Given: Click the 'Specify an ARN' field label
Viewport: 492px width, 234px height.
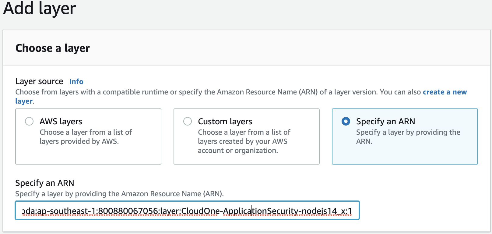Looking at the screenshot, I should 45,183.
